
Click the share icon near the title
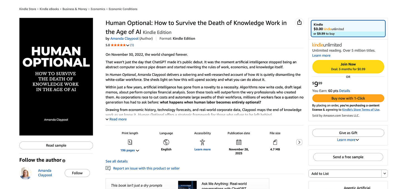click(x=299, y=22)
